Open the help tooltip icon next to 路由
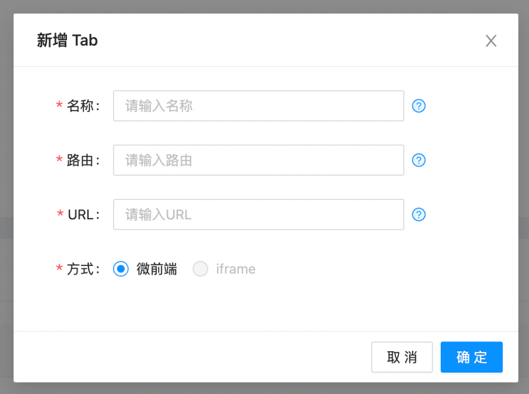The width and height of the screenshot is (529, 394). tap(419, 160)
